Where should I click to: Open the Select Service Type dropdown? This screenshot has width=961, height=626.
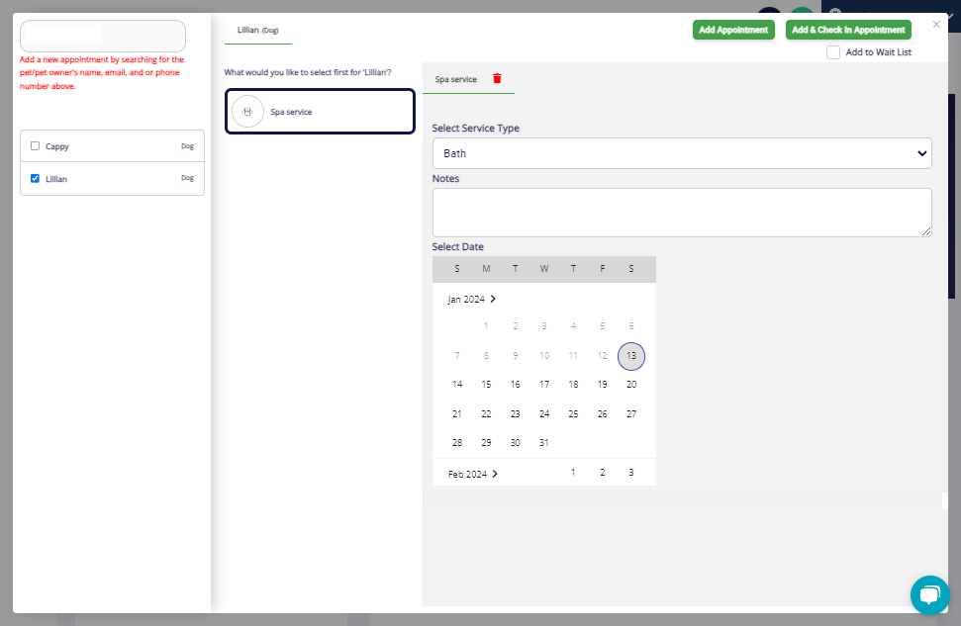pos(682,153)
